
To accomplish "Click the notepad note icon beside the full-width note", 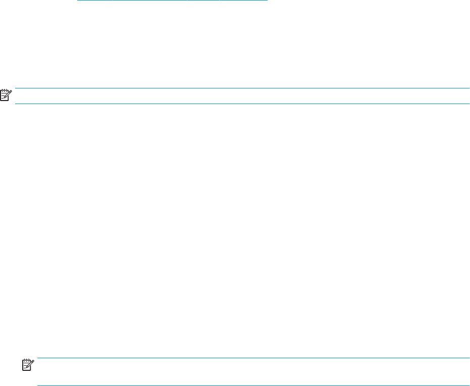I will pos(6,94).
